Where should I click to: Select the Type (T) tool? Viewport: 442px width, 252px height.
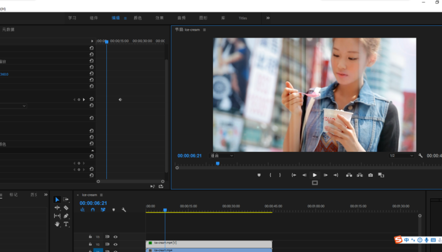[x=66, y=224]
